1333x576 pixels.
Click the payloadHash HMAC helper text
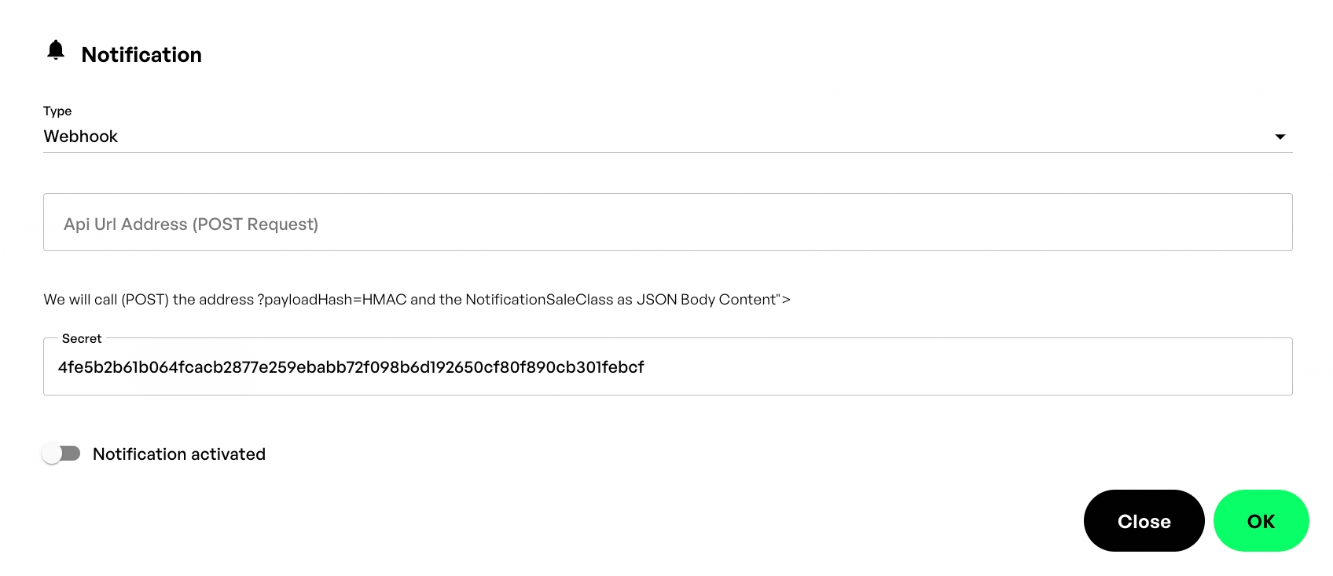[x=332, y=300]
